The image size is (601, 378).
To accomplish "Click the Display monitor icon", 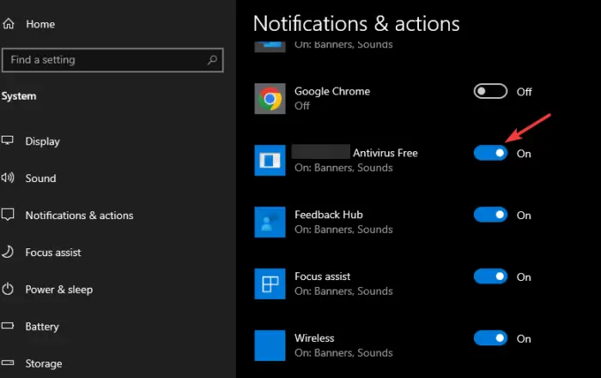I will pos(7,140).
